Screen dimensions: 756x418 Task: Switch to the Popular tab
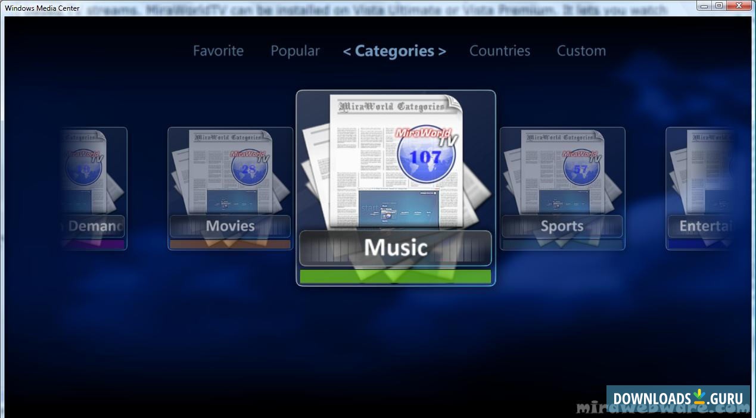point(295,51)
